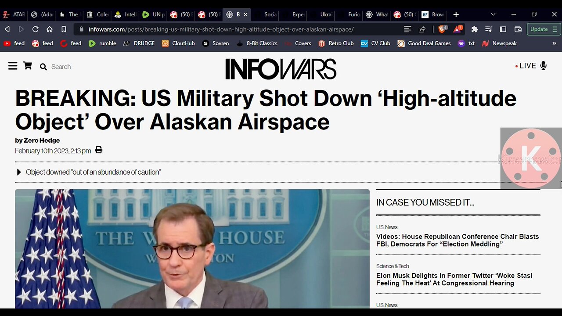
Task: Open a new tab with the plus button
Action: click(x=456, y=14)
